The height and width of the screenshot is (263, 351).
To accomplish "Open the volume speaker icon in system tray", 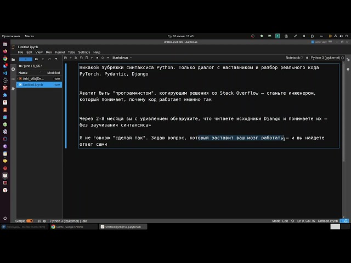I will coord(341,36).
